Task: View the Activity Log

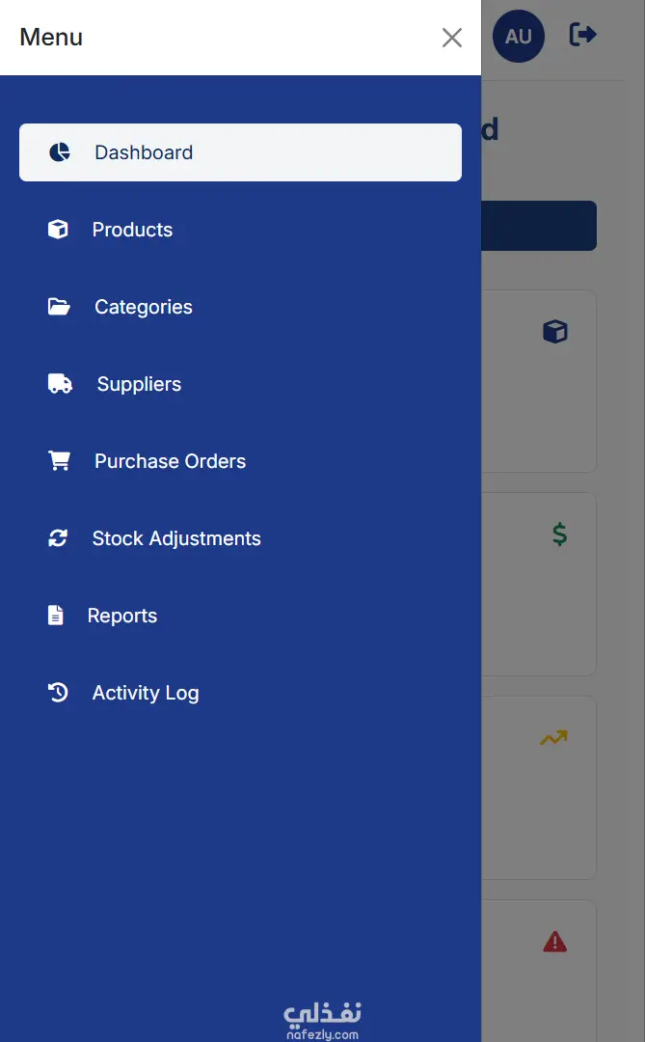Action: 240,693
